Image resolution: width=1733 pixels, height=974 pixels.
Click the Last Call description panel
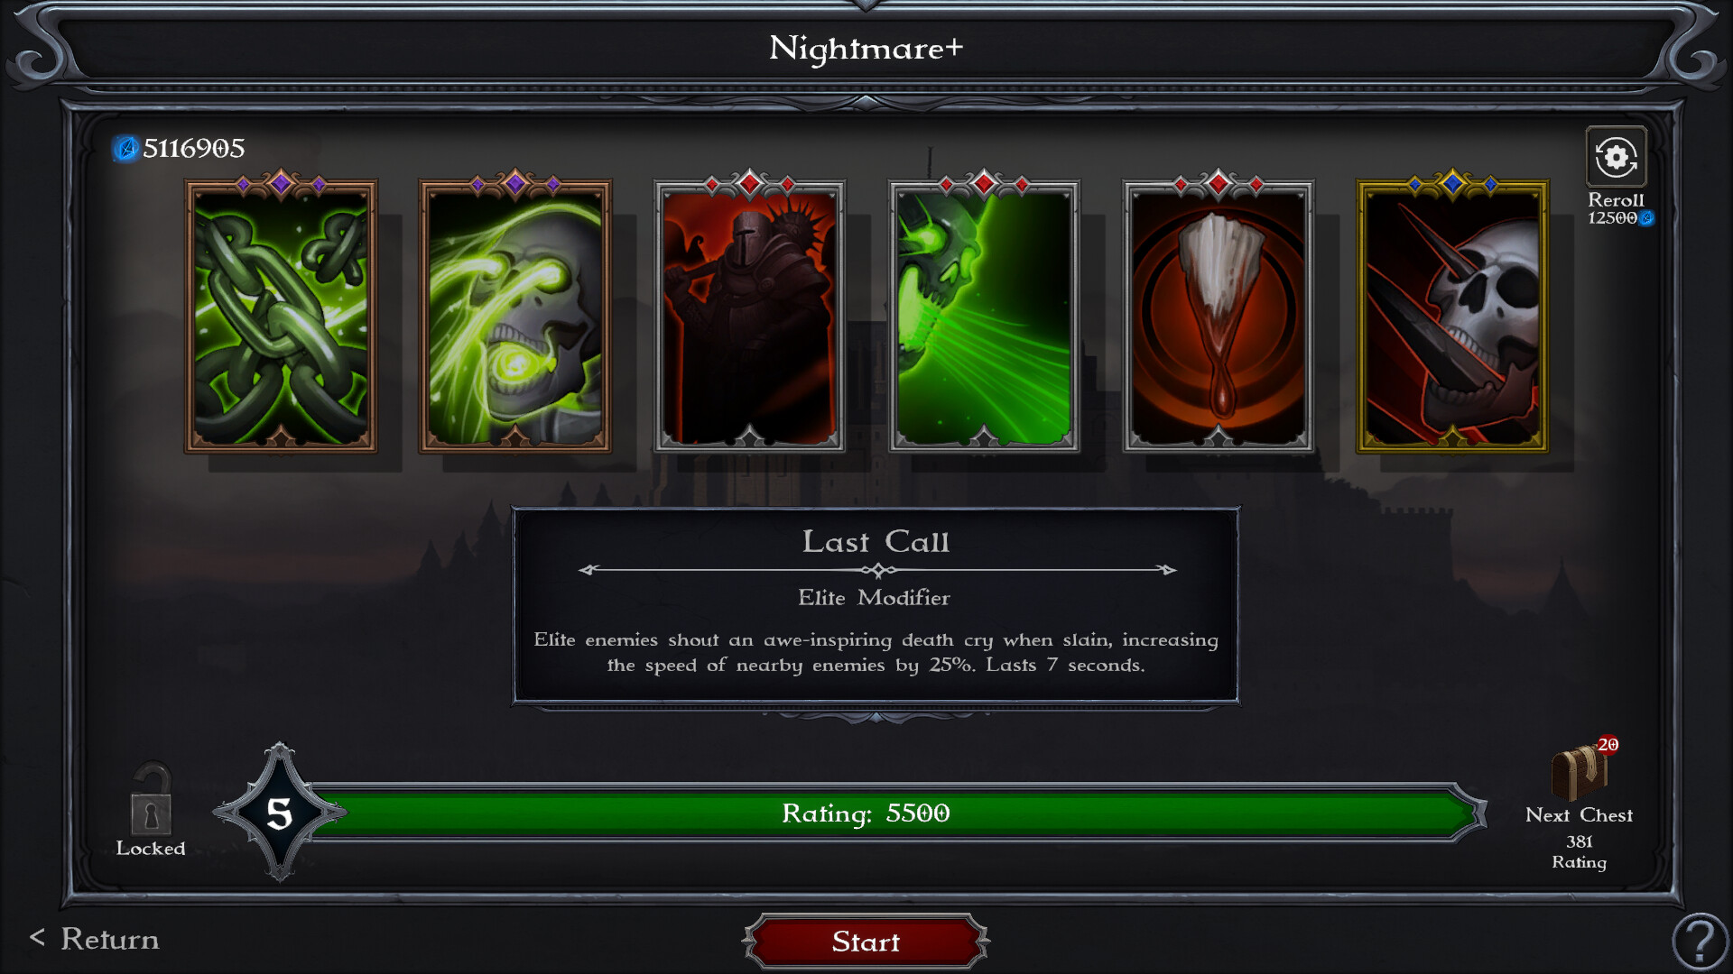tap(876, 605)
